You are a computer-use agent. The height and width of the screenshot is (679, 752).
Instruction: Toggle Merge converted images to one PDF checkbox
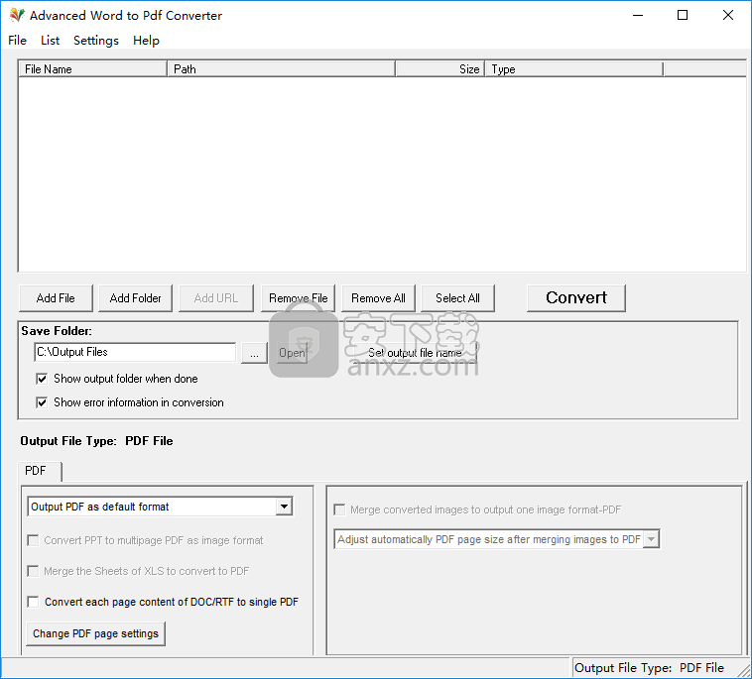click(x=339, y=509)
